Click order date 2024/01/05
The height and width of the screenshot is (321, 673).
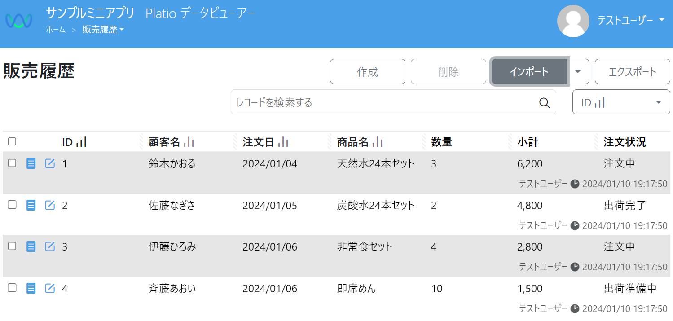(x=270, y=205)
